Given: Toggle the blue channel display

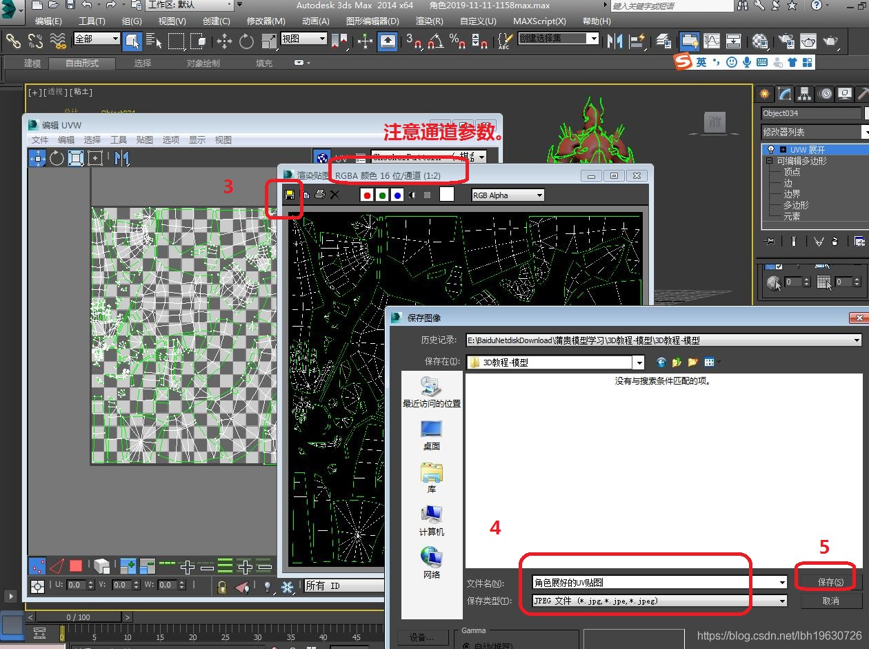Looking at the screenshot, I should [x=397, y=195].
